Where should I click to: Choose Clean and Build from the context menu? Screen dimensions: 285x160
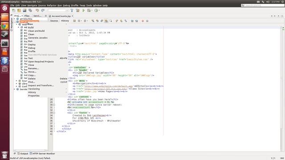click(36, 31)
